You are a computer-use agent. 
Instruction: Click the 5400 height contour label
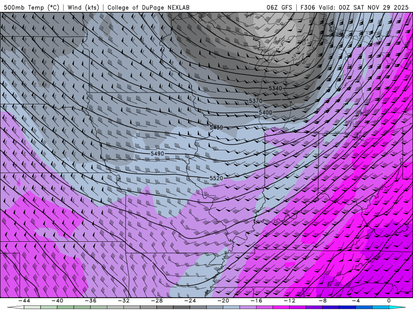(x=265, y=113)
